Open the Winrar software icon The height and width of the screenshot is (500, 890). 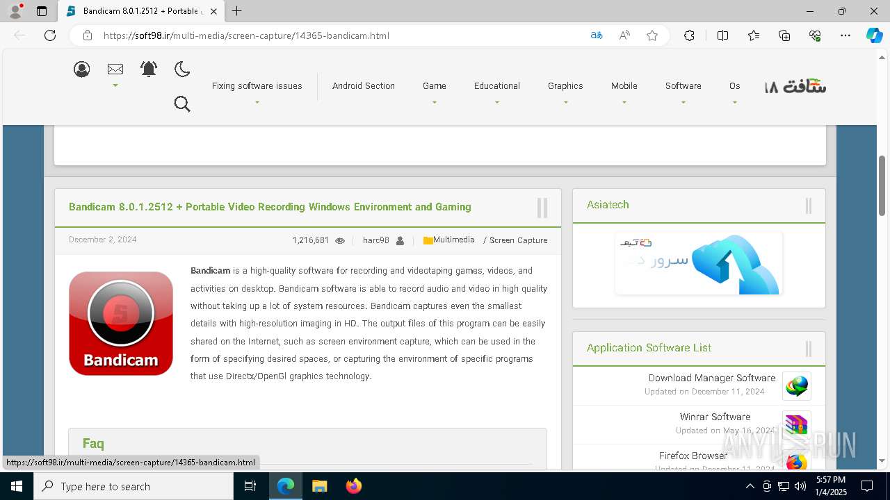(797, 424)
